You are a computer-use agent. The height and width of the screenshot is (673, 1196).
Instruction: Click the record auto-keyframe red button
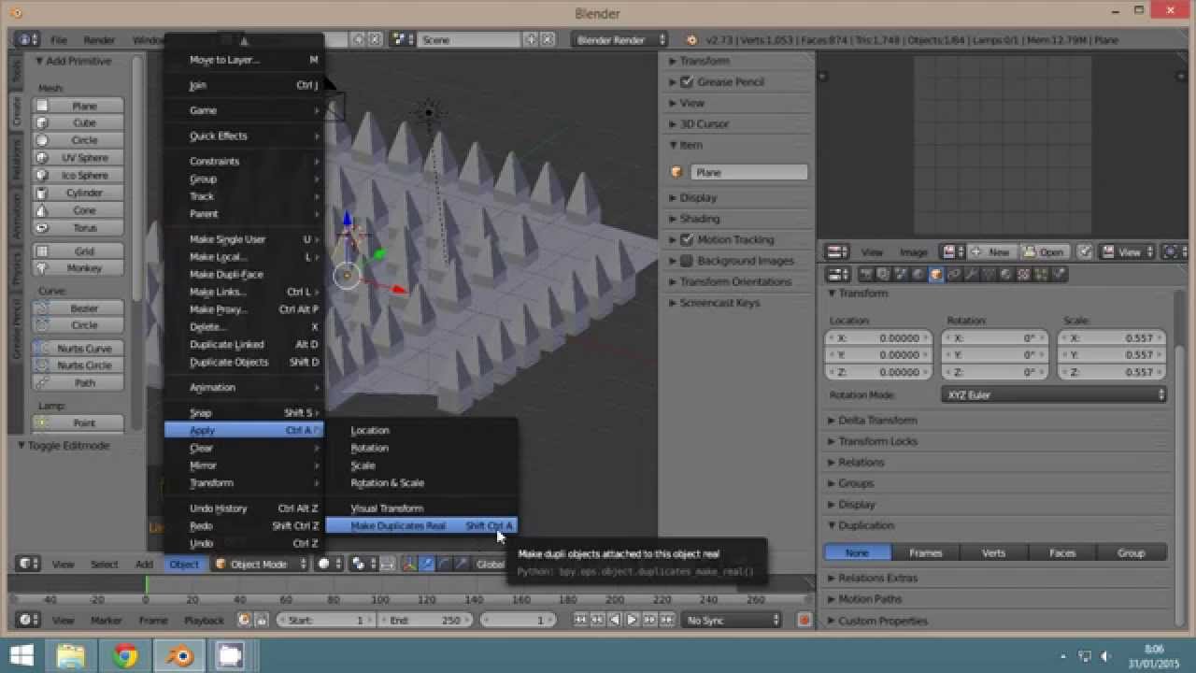(x=804, y=620)
